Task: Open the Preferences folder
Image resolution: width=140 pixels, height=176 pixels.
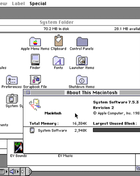Action: [12, 80]
